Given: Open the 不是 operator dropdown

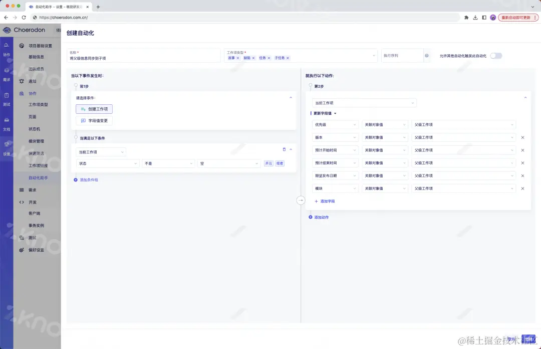Looking at the screenshot, I should (x=168, y=163).
